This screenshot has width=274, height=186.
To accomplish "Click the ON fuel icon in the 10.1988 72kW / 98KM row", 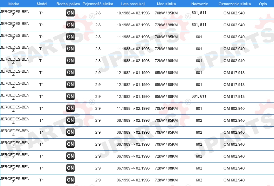I will 70,25.
